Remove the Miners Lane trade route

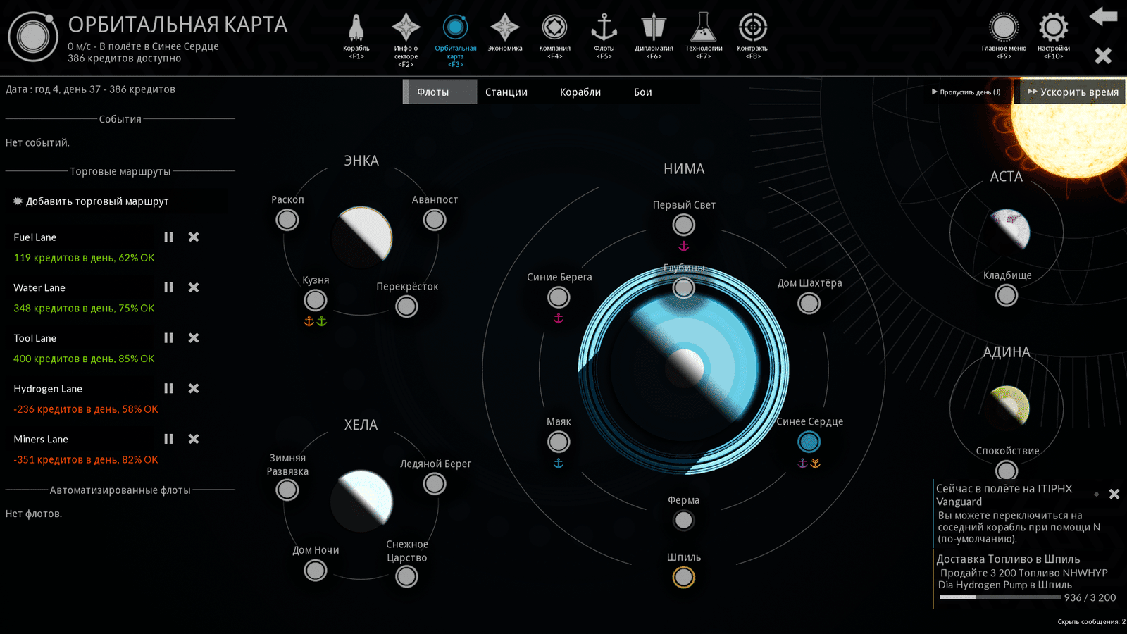click(x=194, y=439)
